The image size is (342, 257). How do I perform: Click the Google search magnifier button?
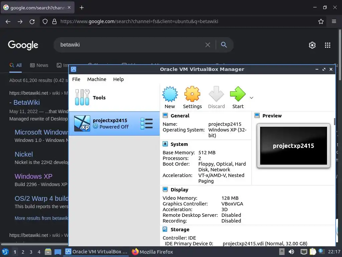[224, 45]
